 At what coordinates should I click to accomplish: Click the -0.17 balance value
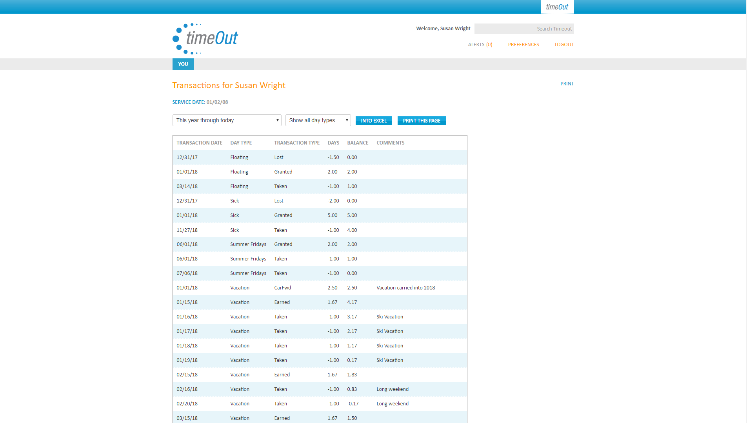[353, 404]
